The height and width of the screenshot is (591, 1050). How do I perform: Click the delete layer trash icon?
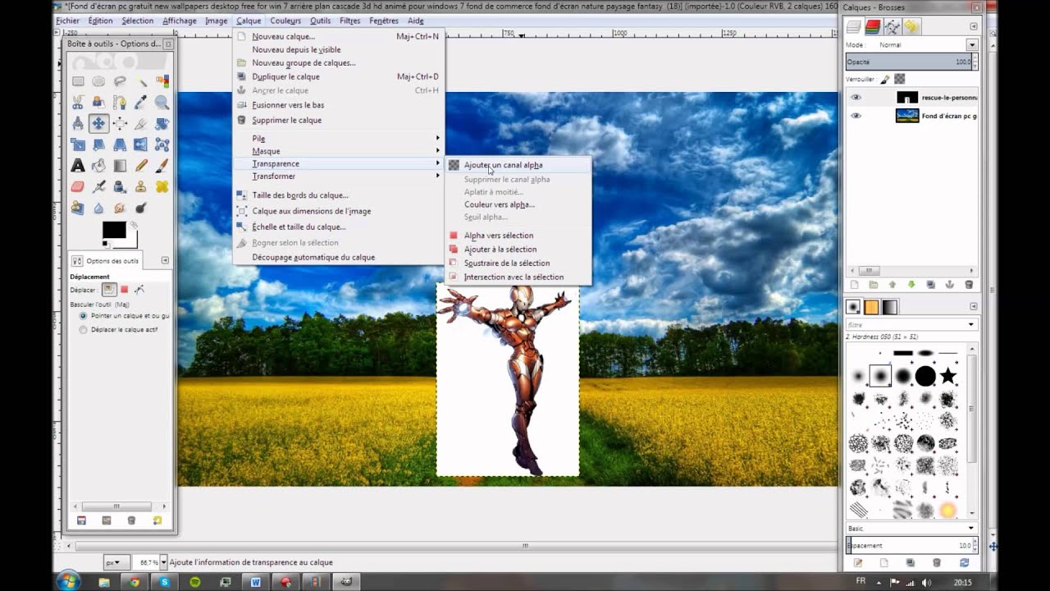(969, 285)
